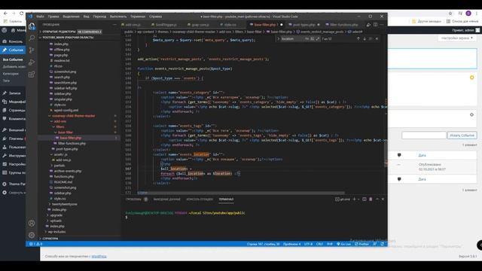Open searchform.php in the explorer
The width and height of the screenshot is (482, 271).
click(66, 83)
